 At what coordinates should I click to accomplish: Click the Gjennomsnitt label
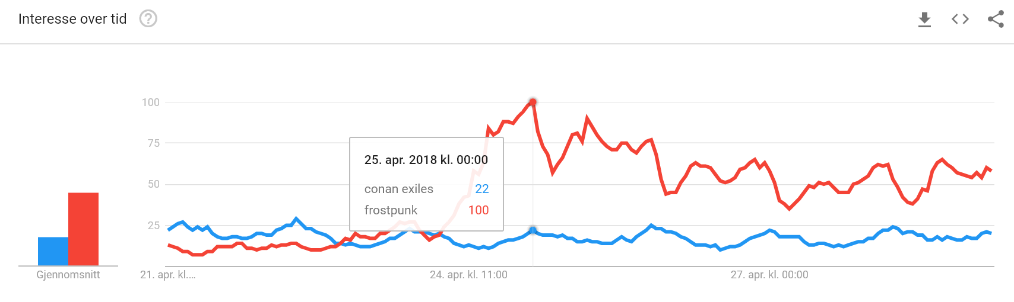pos(68,275)
